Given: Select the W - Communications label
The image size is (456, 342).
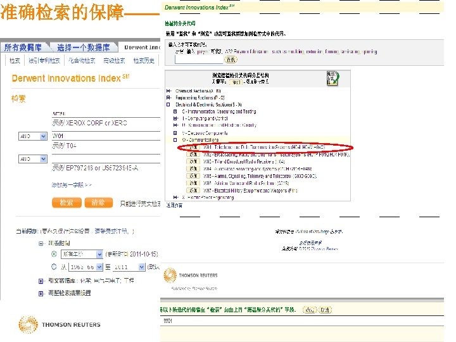Looking at the screenshot, I should point(200,140).
